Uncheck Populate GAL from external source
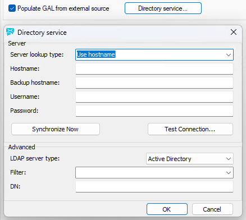This screenshot has height=220, width=246. coord(12,8)
